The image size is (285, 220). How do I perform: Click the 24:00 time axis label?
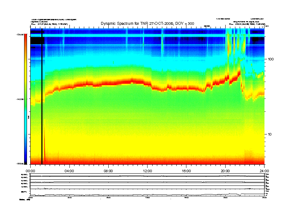(264, 171)
